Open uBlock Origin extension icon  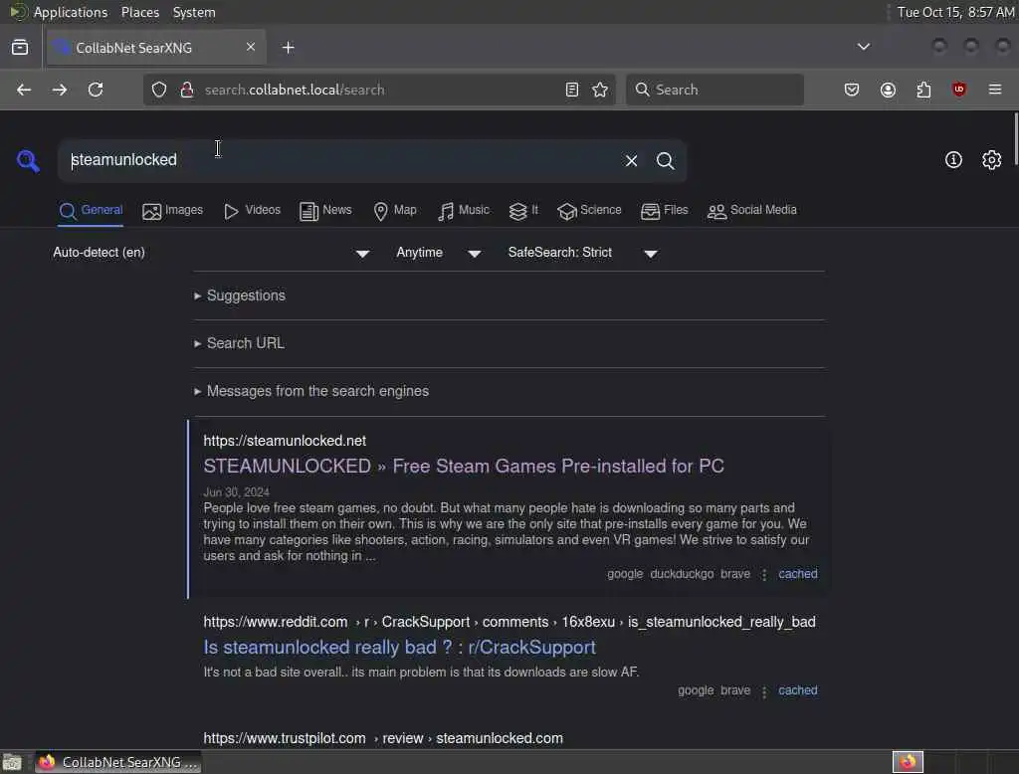[x=959, y=90]
